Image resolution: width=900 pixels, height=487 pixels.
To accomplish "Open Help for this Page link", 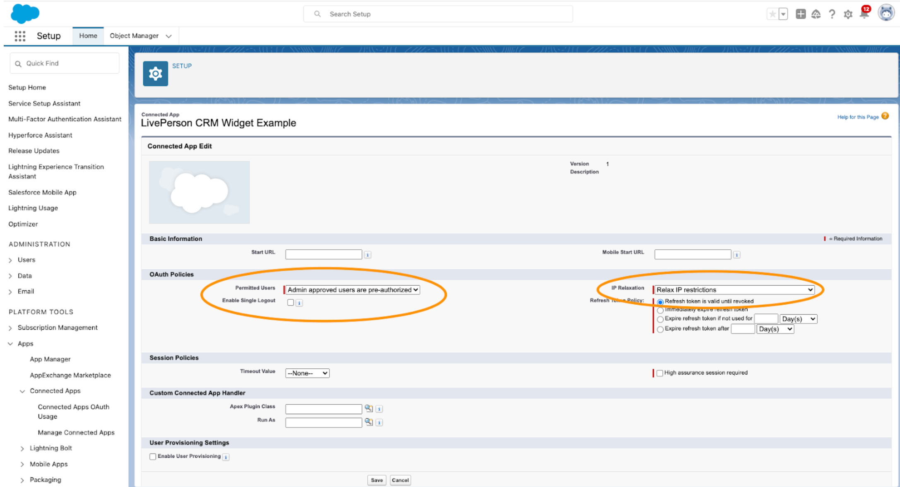I will tap(858, 117).
